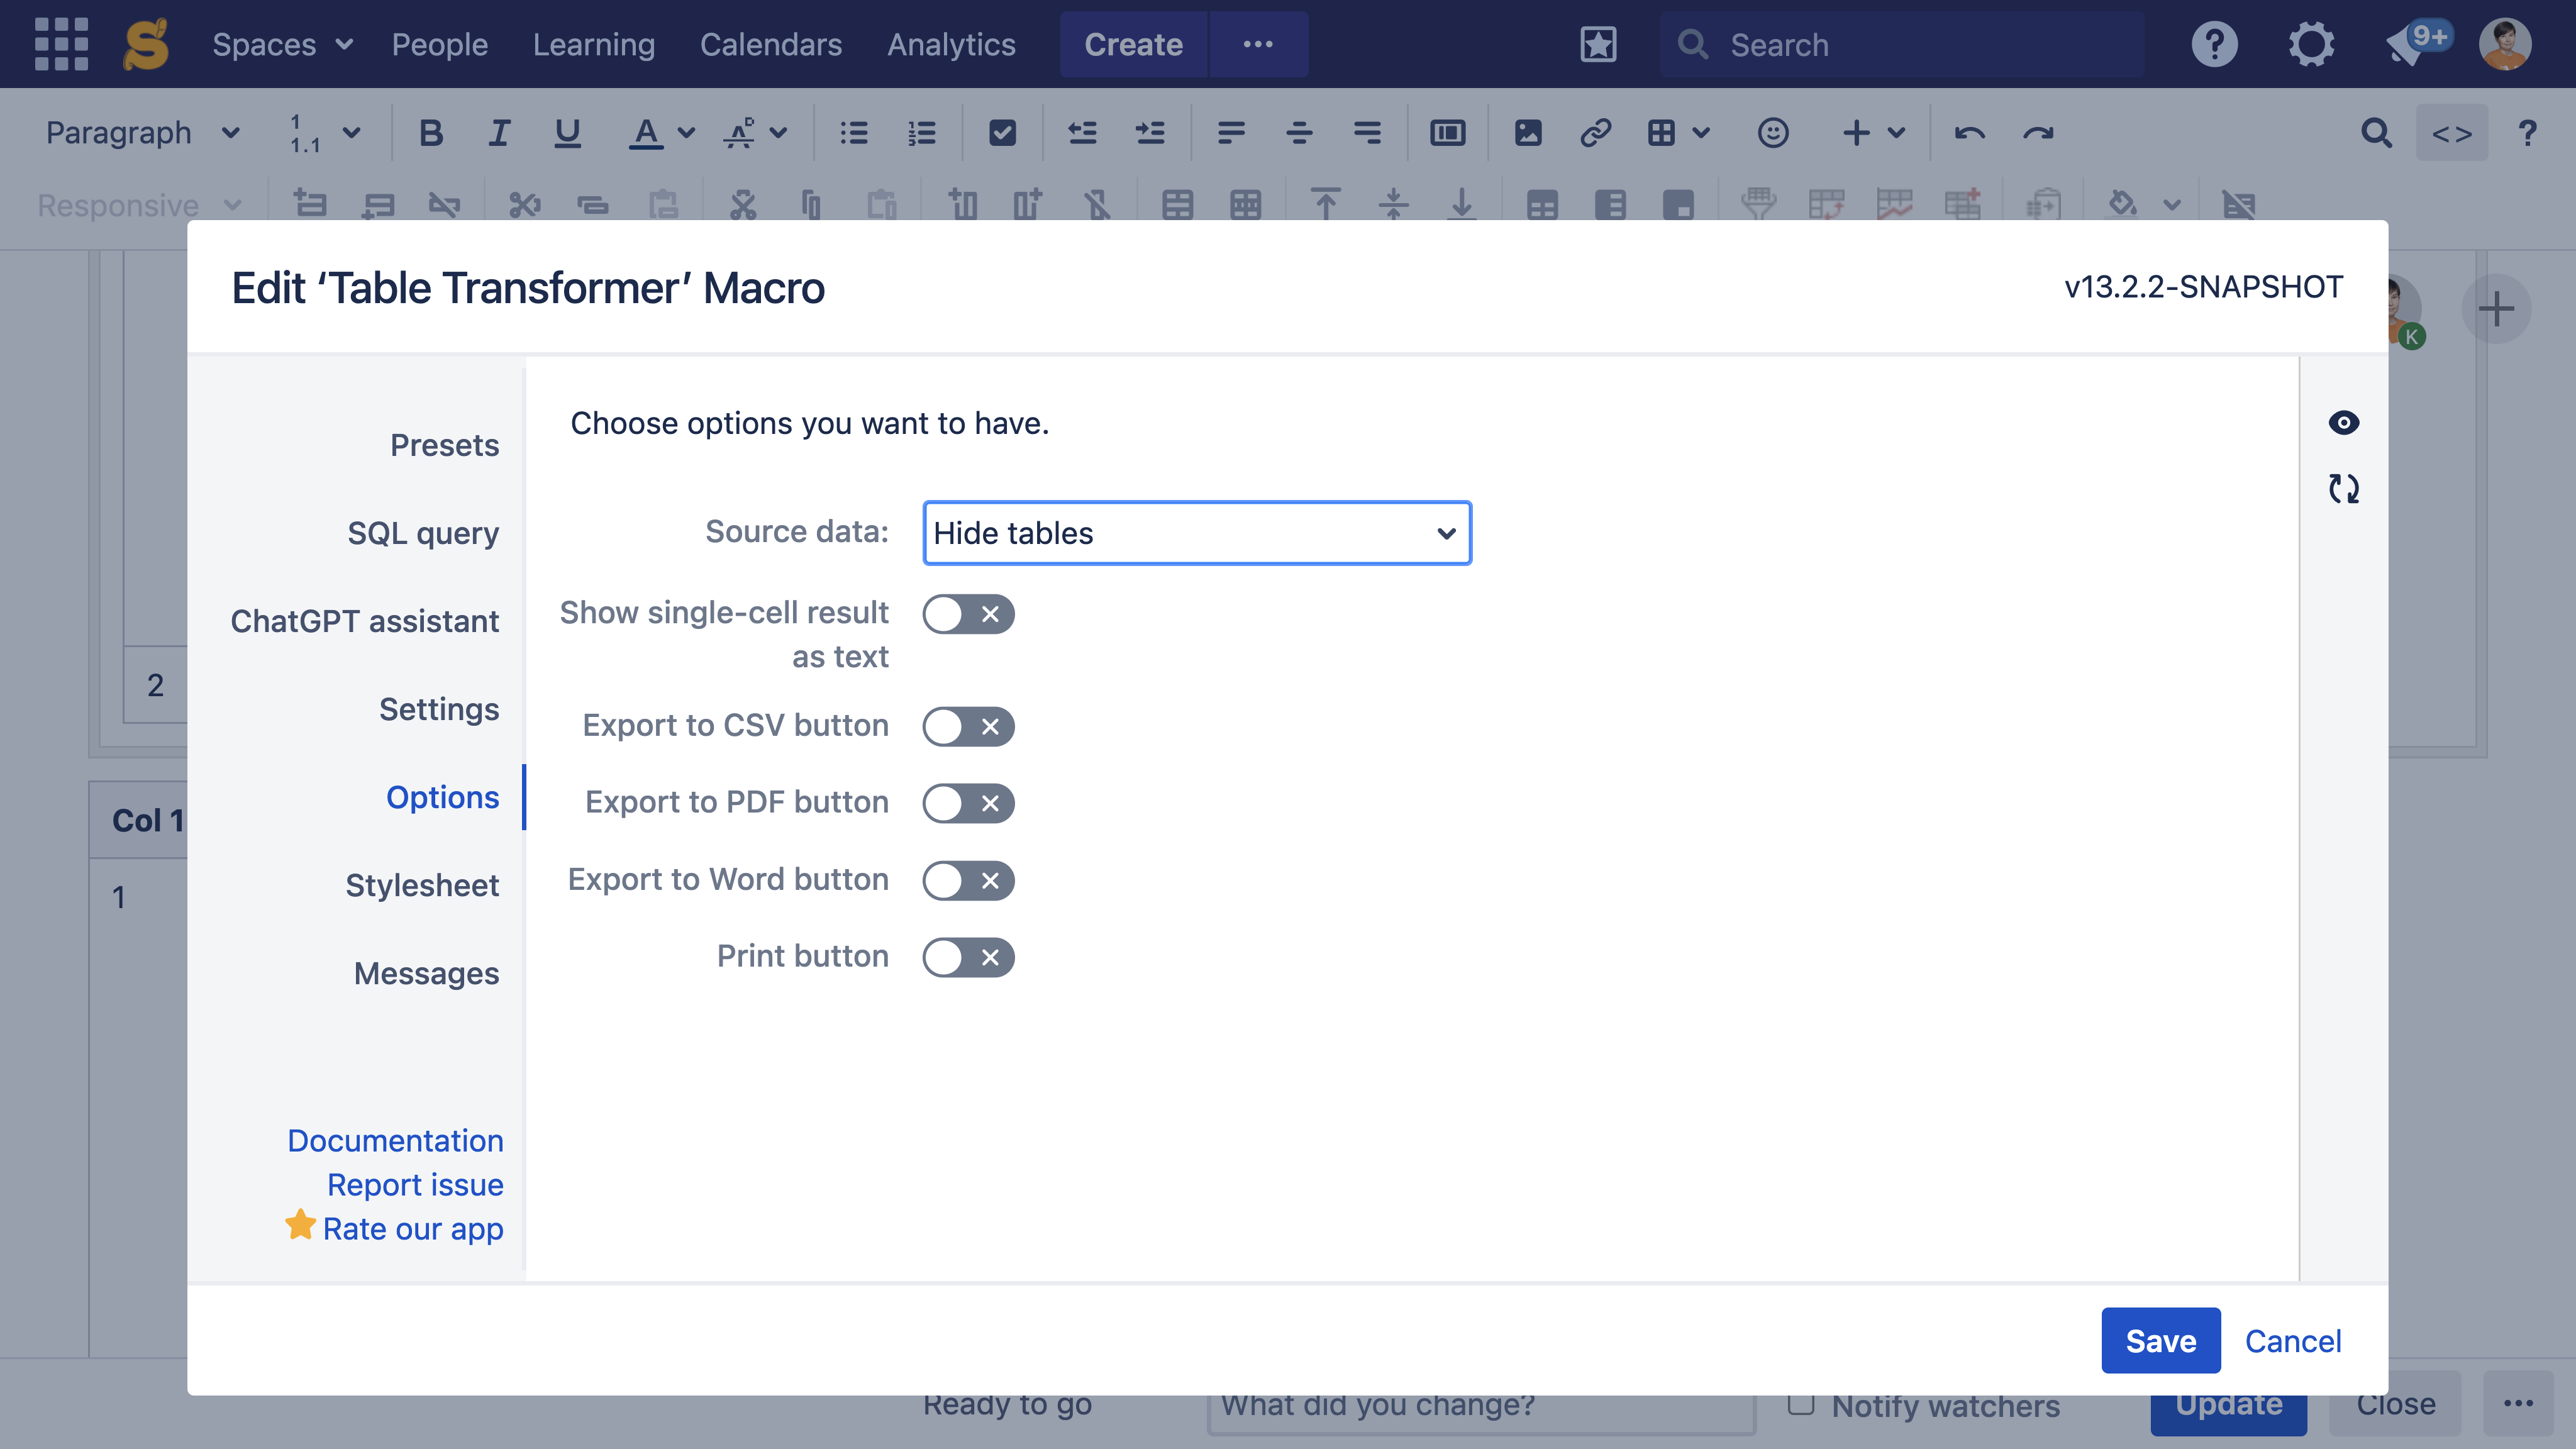Click the Bold formatting icon
The width and height of the screenshot is (2576, 1449).
pyautogui.click(x=430, y=133)
